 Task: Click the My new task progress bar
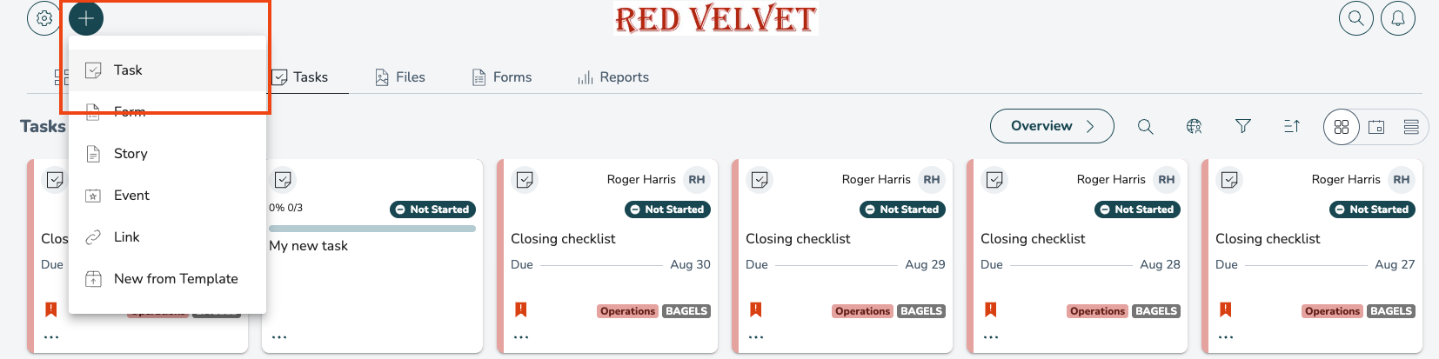[x=372, y=229]
